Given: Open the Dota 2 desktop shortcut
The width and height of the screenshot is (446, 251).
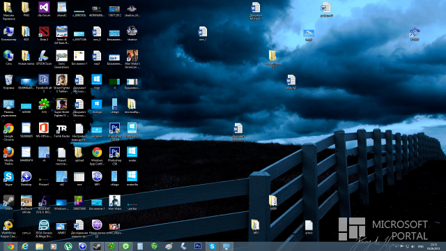Looking at the screenshot, I should [x=44, y=32].
